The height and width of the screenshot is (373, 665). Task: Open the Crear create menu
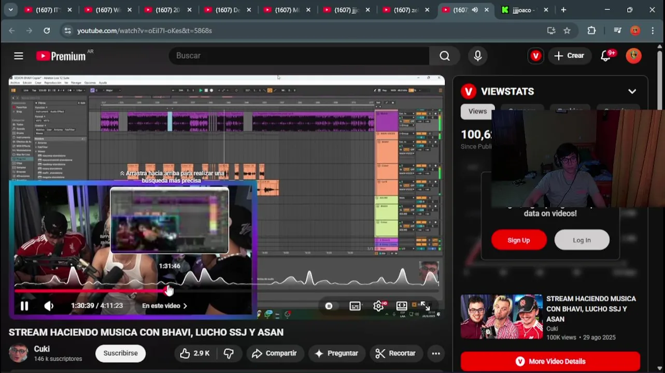click(569, 56)
